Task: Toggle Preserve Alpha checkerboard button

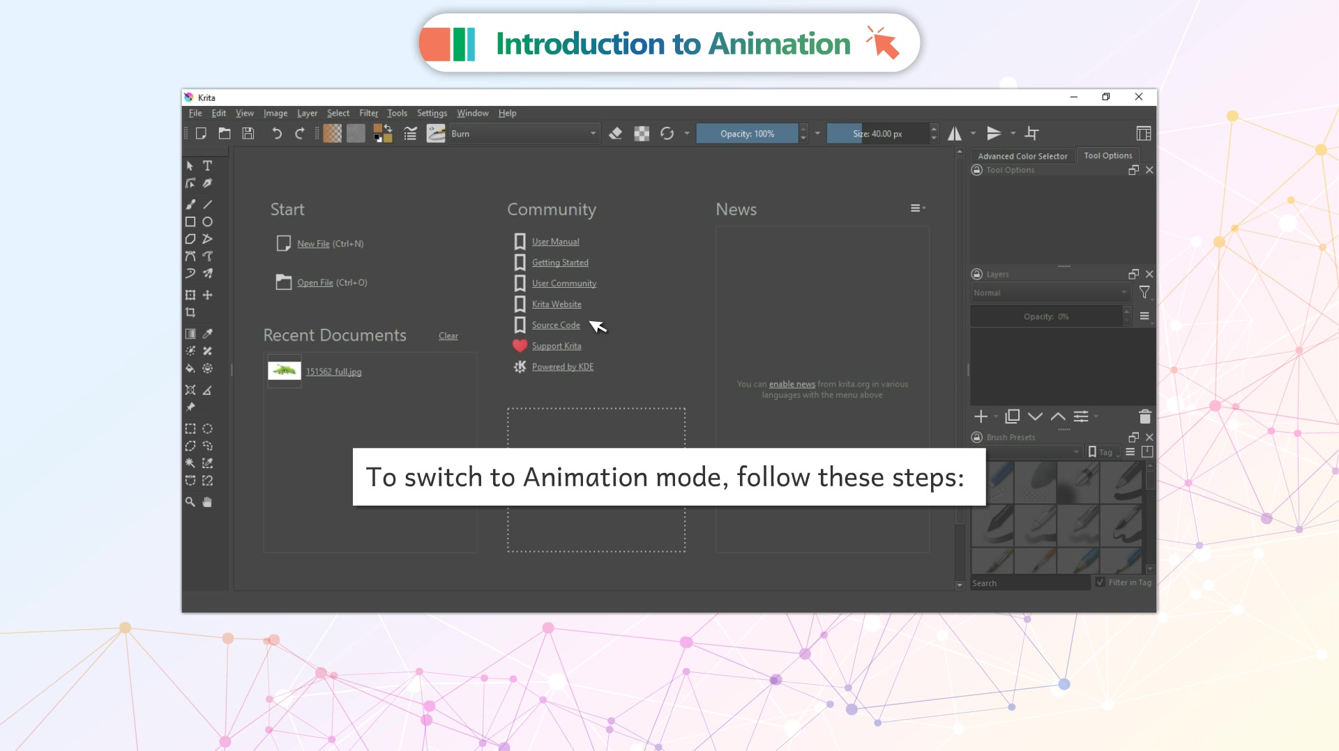Action: (642, 134)
